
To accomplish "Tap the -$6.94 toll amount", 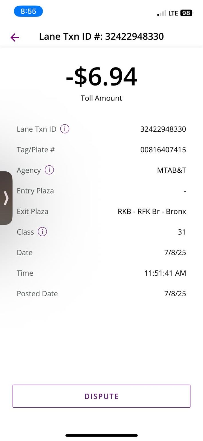I will (x=101, y=77).
